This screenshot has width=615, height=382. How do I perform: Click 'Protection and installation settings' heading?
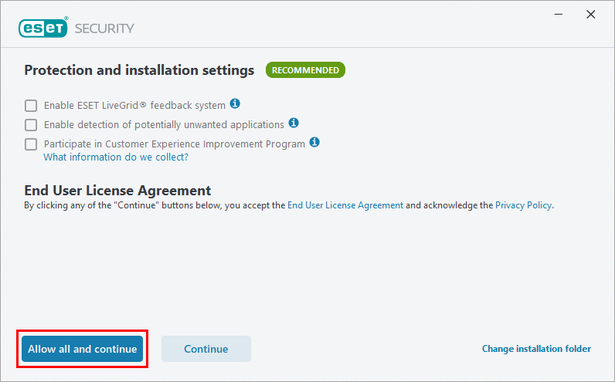point(139,70)
